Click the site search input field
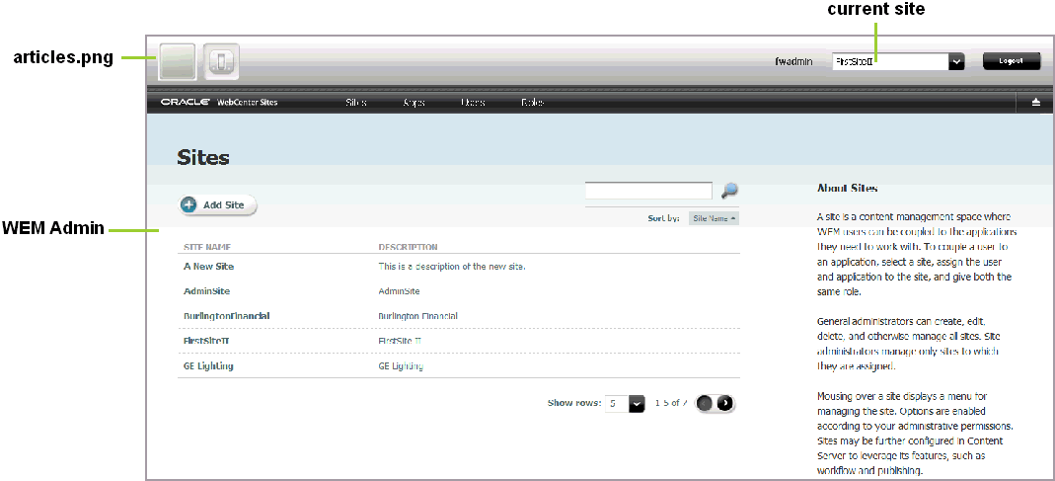1055x481 pixels. point(648,191)
